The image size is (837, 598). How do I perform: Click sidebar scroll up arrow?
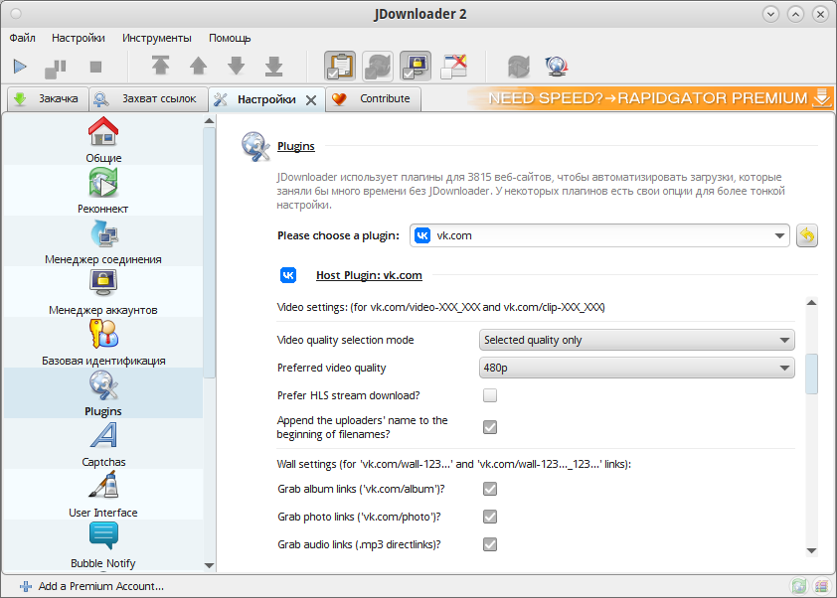click(x=209, y=120)
